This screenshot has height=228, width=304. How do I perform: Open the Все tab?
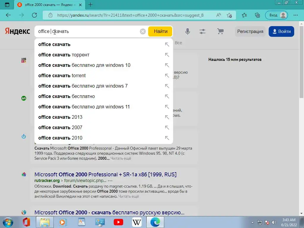(178, 43)
